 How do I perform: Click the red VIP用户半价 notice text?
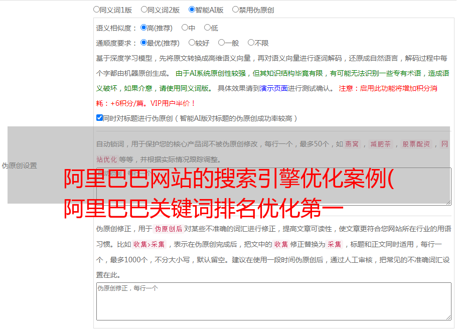click(173, 103)
